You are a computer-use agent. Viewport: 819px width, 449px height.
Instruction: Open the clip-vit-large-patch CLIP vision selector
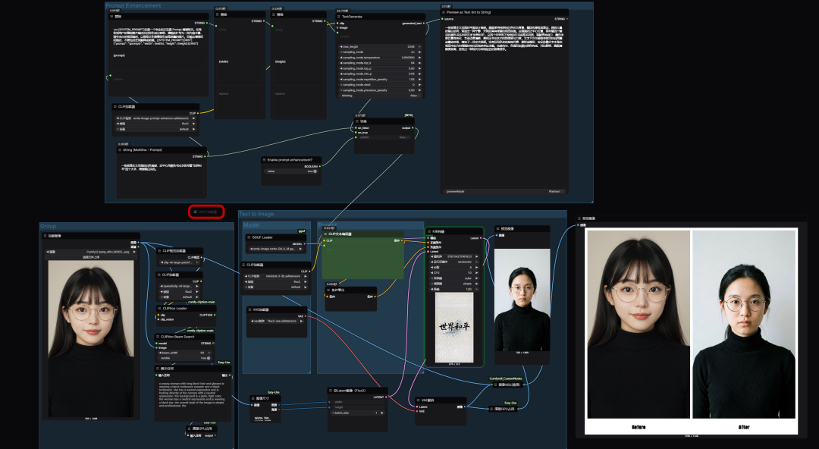(180, 262)
